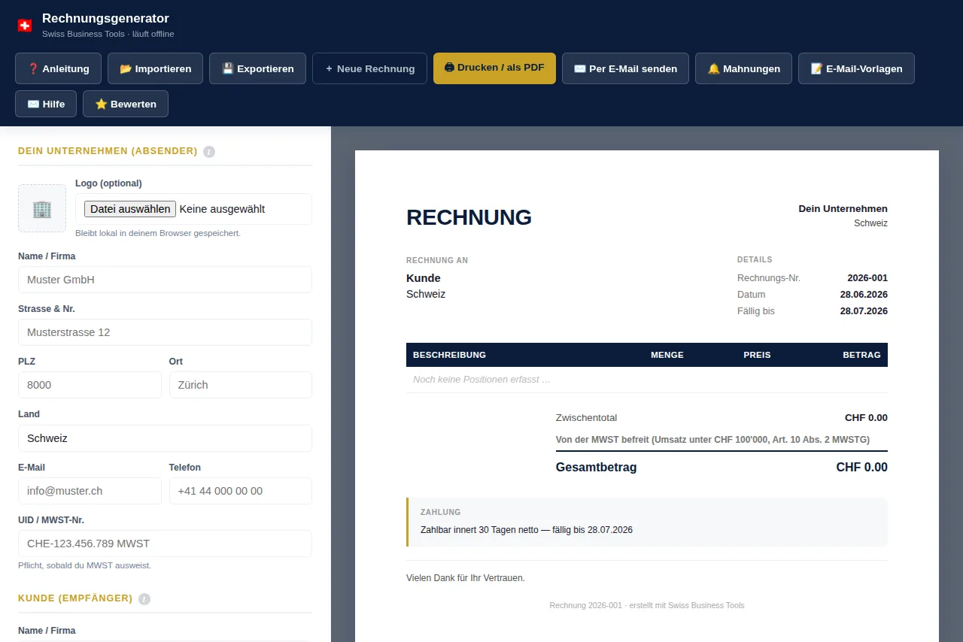Screen dimensions: 963x642
Task: Click the Rechnungsgenerator title
Action: click(105, 18)
